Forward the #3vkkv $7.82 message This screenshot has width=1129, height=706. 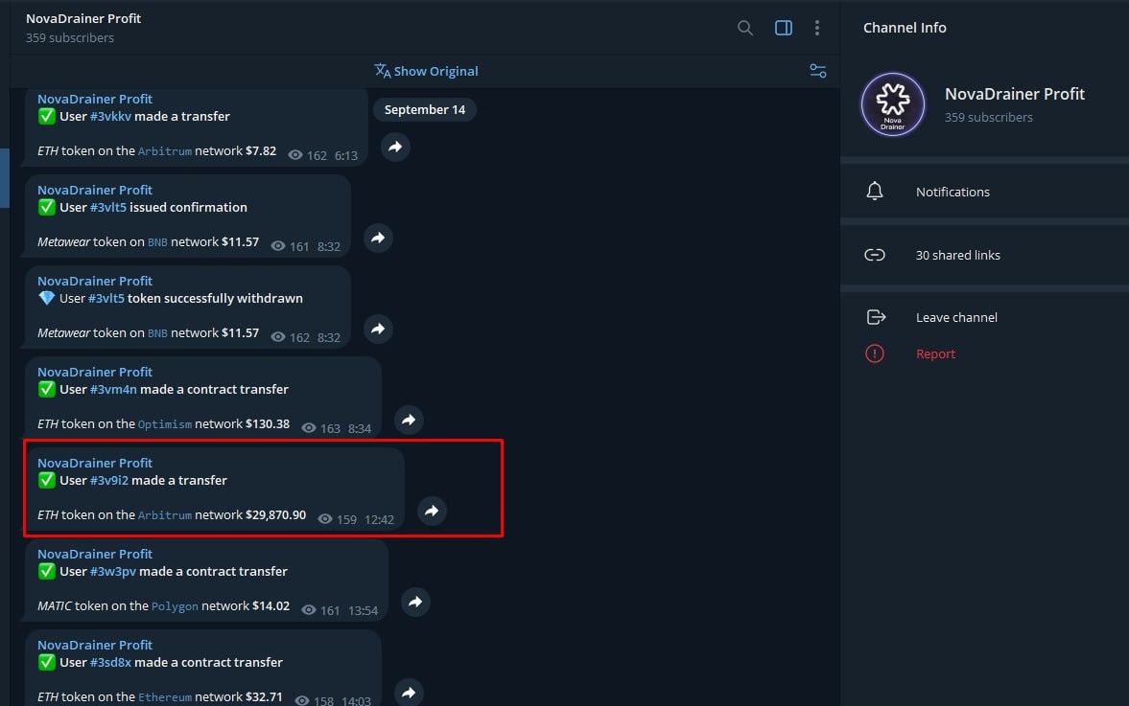pyautogui.click(x=395, y=147)
